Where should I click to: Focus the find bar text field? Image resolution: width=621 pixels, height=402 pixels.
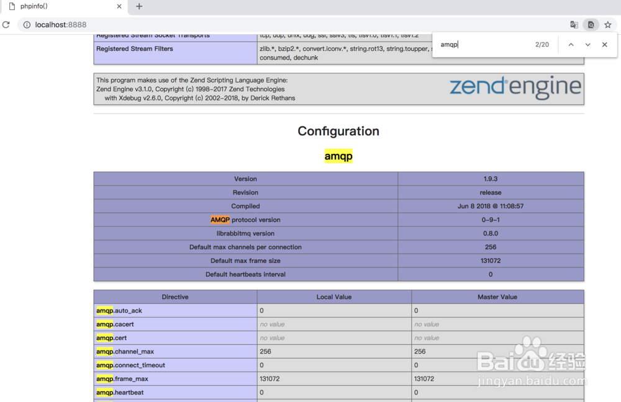pyautogui.click(x=485, y=44)
